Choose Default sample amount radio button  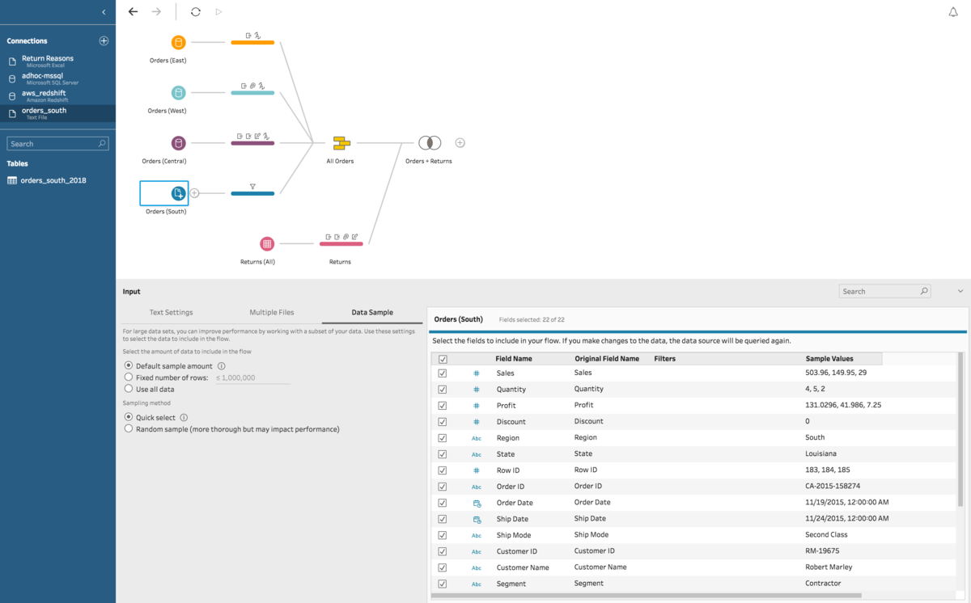tap(129, 366)
